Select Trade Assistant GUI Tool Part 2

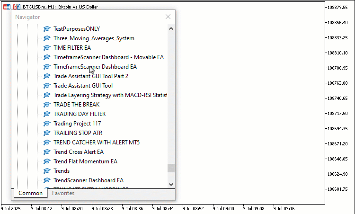91,76
